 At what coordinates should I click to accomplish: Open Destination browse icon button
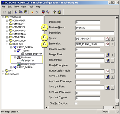pos(107,44)
